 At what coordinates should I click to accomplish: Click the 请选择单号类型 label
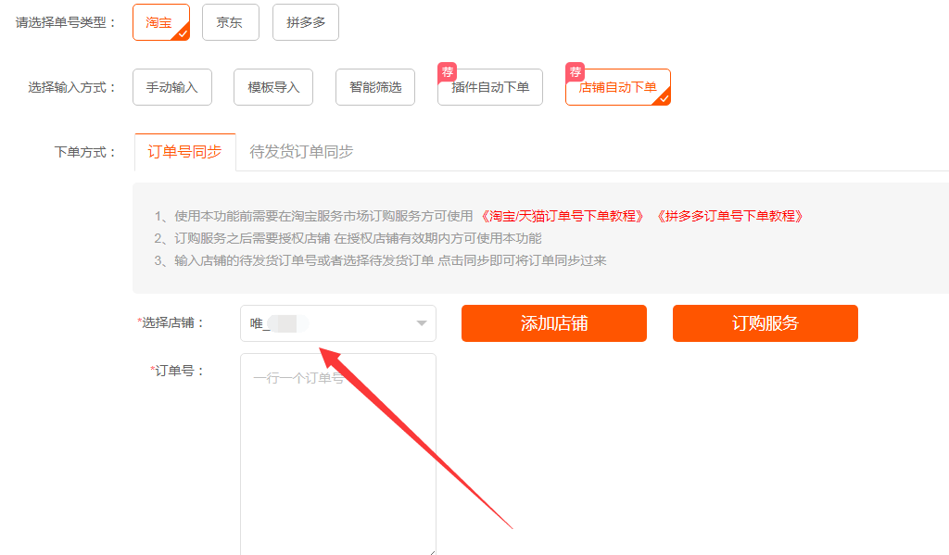(x=66, y=22)
